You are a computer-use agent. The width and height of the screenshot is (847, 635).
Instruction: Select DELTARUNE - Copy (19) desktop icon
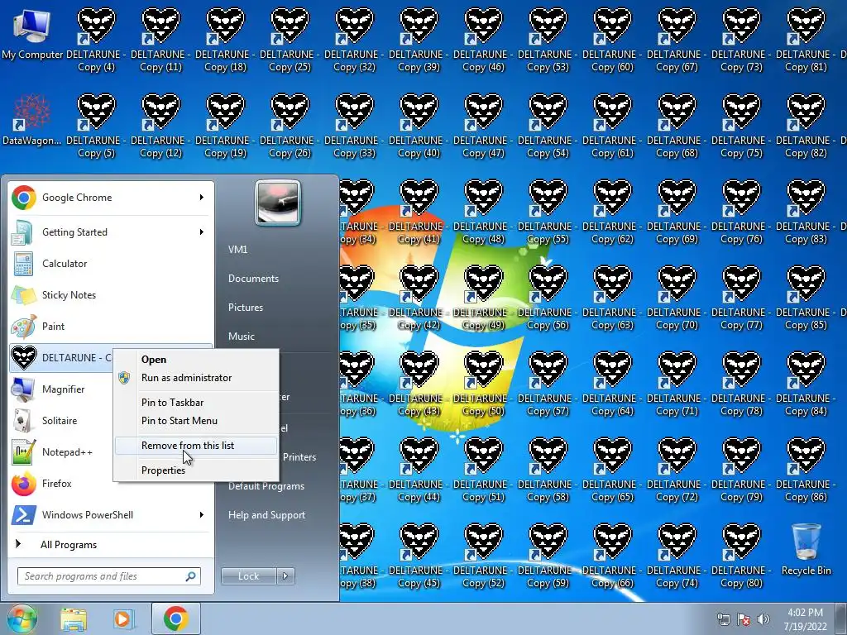(x=225, y=127)
